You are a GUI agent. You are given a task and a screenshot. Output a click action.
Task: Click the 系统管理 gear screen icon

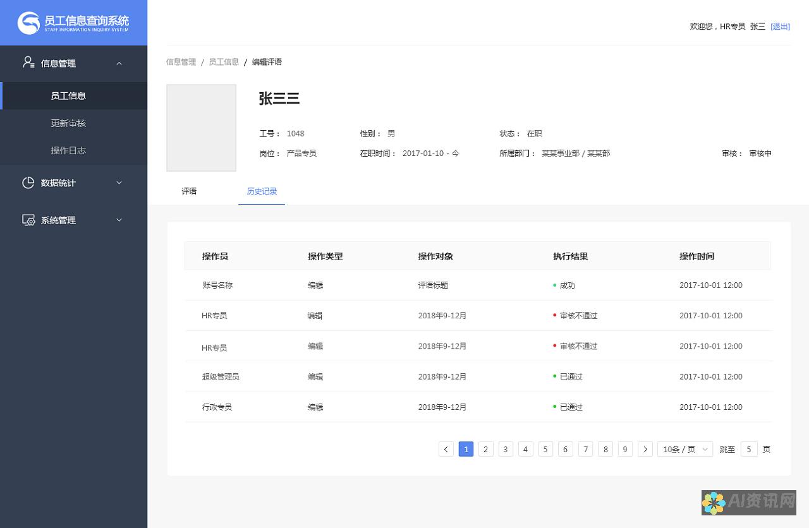(28, 220)
